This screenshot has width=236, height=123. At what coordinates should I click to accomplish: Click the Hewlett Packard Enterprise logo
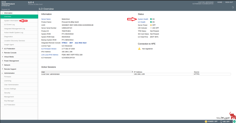(8, 4)
